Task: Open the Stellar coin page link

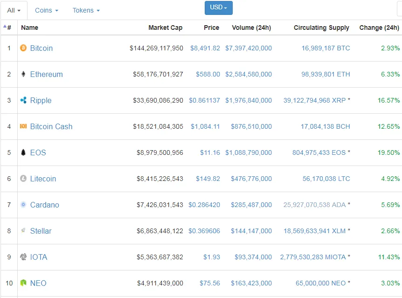Action: click(41, 231)
